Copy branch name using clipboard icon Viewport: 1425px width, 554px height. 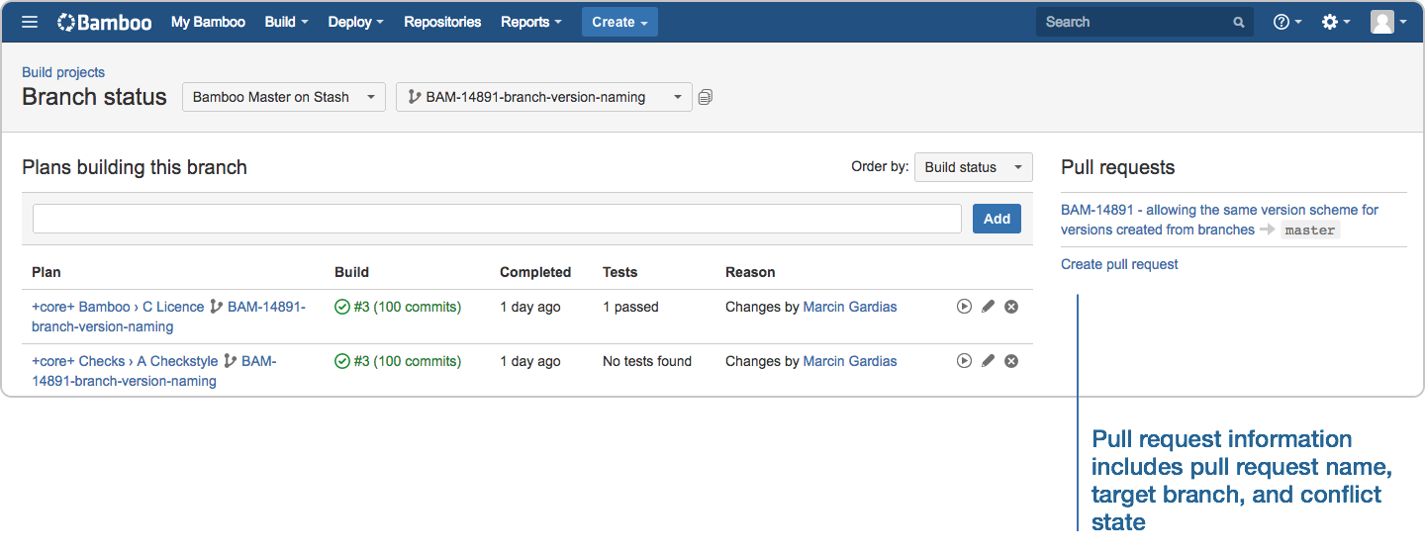point(706,97)
